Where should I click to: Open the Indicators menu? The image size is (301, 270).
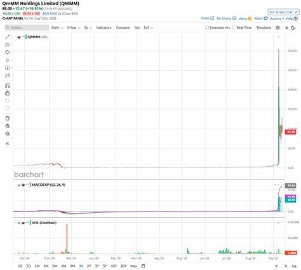[x=104, y=28]
